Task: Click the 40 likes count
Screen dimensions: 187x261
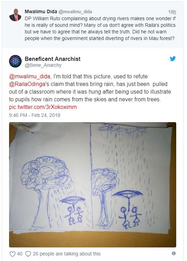Action: [x=20, y=254]
